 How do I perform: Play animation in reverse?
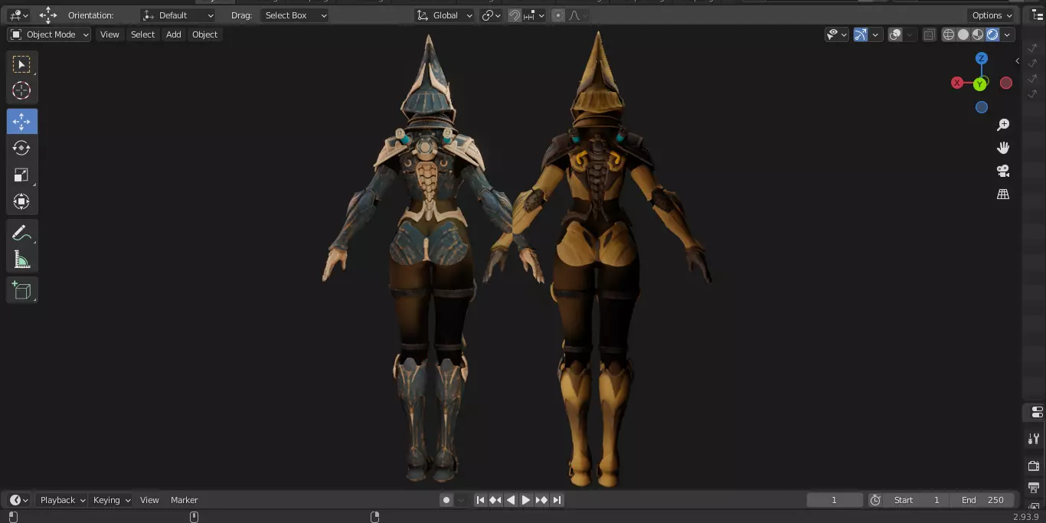(511, 500)
